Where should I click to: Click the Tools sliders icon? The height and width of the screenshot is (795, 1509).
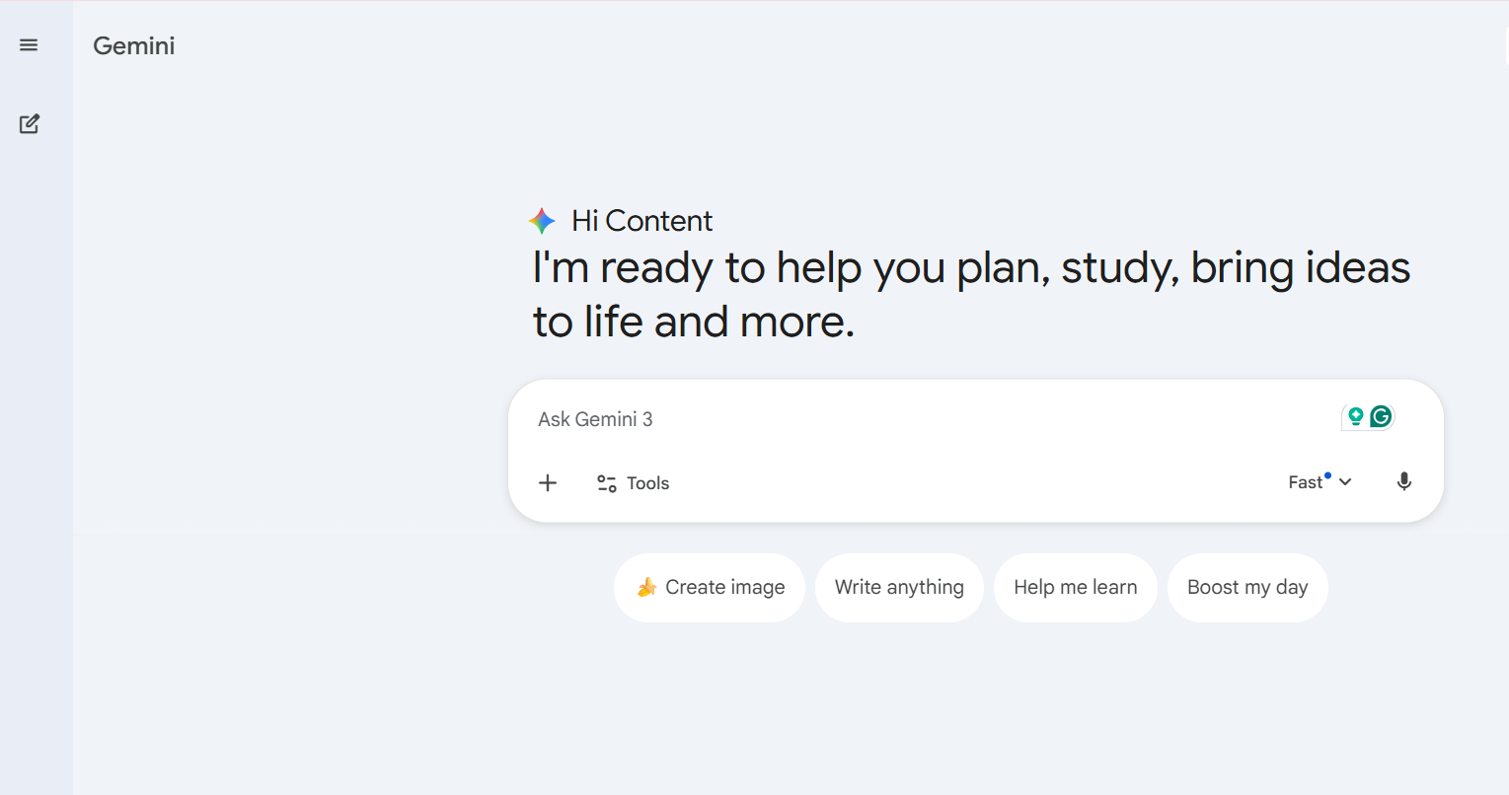(x=607, y=483)
